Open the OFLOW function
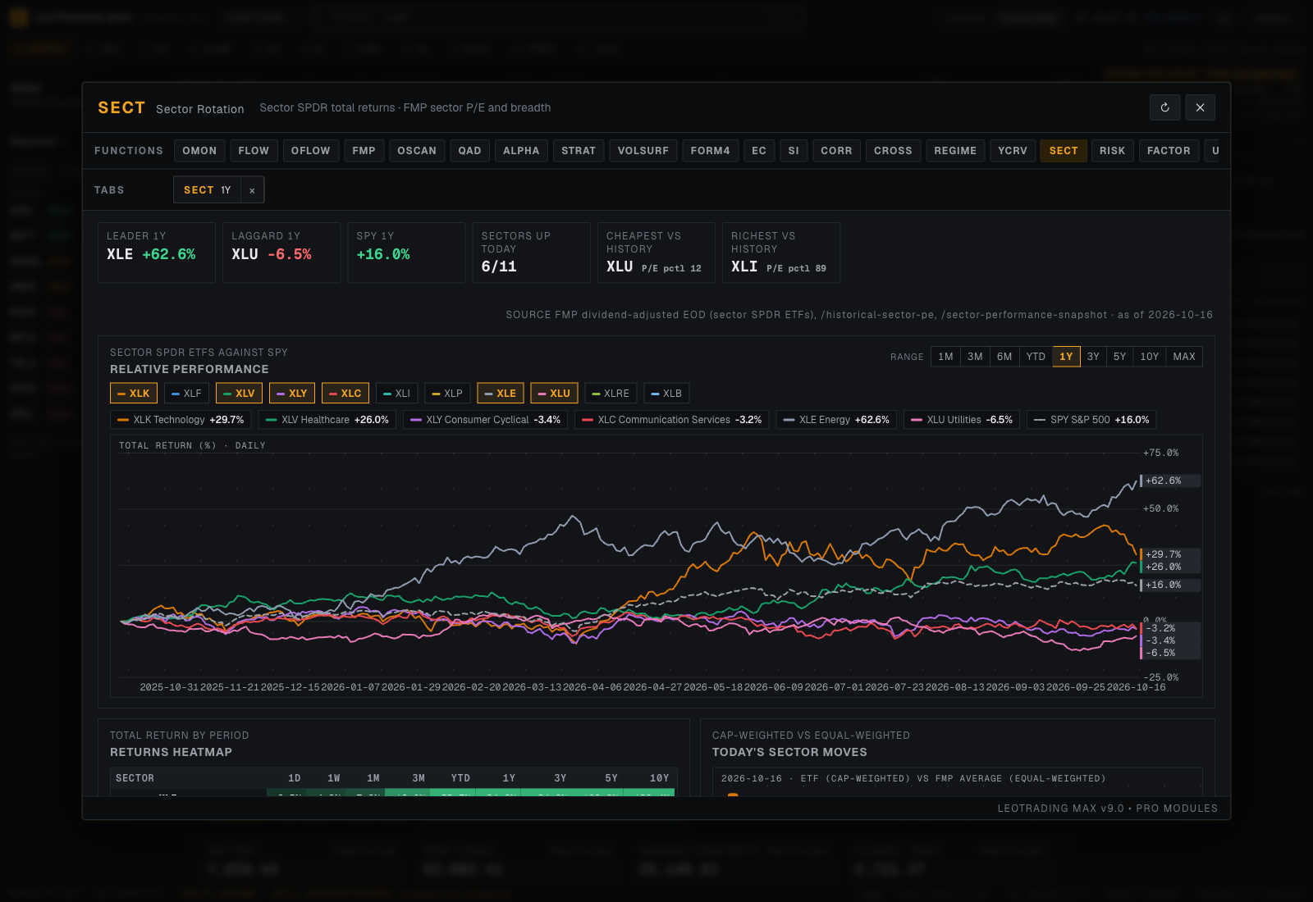Viewport: 1313px width, 902px height. [x=310, y=151]
